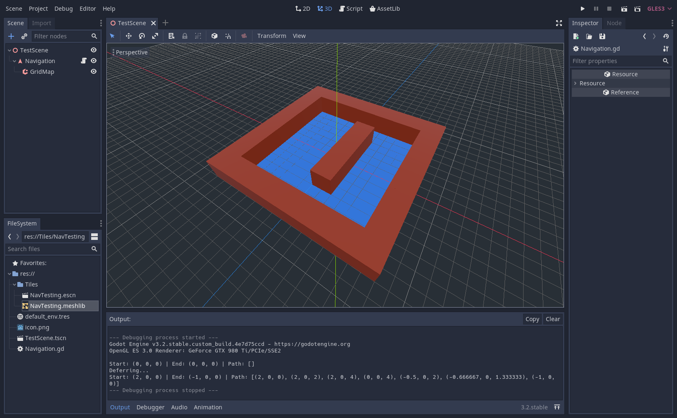This screenshot has width=677, height=418.
Task: Open FileSystem dock options menu
Action: pos(101,223)
